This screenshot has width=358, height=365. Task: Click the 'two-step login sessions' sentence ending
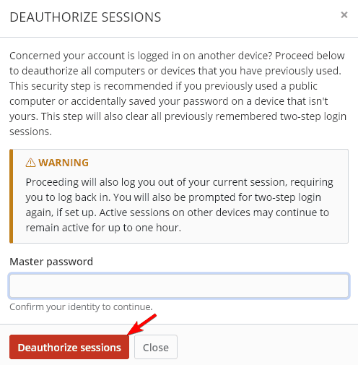point(178,124)
